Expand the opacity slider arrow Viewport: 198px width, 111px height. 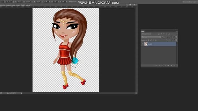pos(176,37)
